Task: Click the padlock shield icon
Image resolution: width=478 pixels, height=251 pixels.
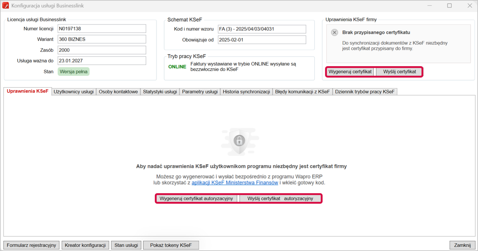Action: [239, 141]
